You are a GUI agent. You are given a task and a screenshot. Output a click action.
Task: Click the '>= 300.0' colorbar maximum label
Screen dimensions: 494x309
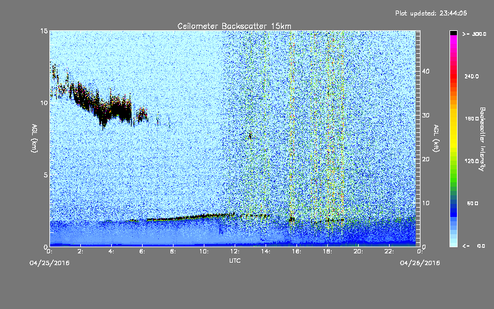pos(474,34)
